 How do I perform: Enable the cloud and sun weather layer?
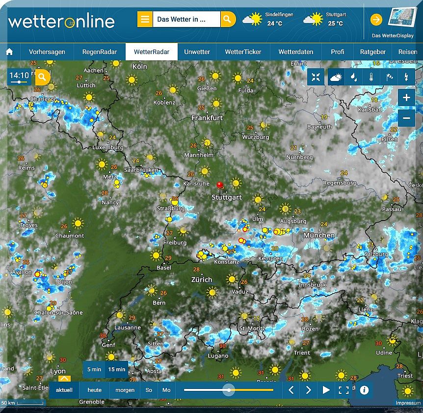click(x=336, y=77)
